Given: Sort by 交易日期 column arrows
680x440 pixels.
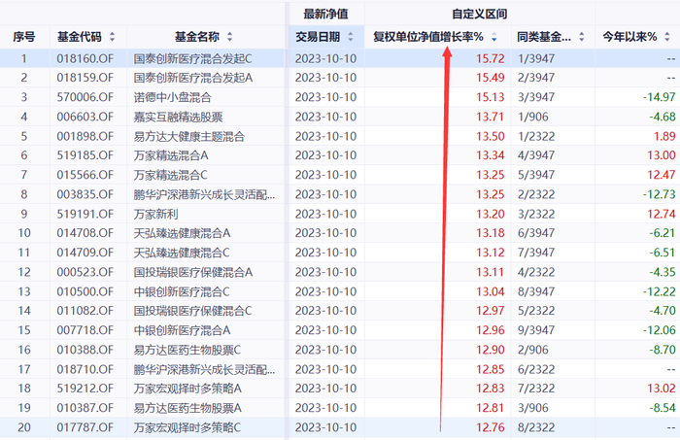Looking at the screenshot, I should pos(351,37).
